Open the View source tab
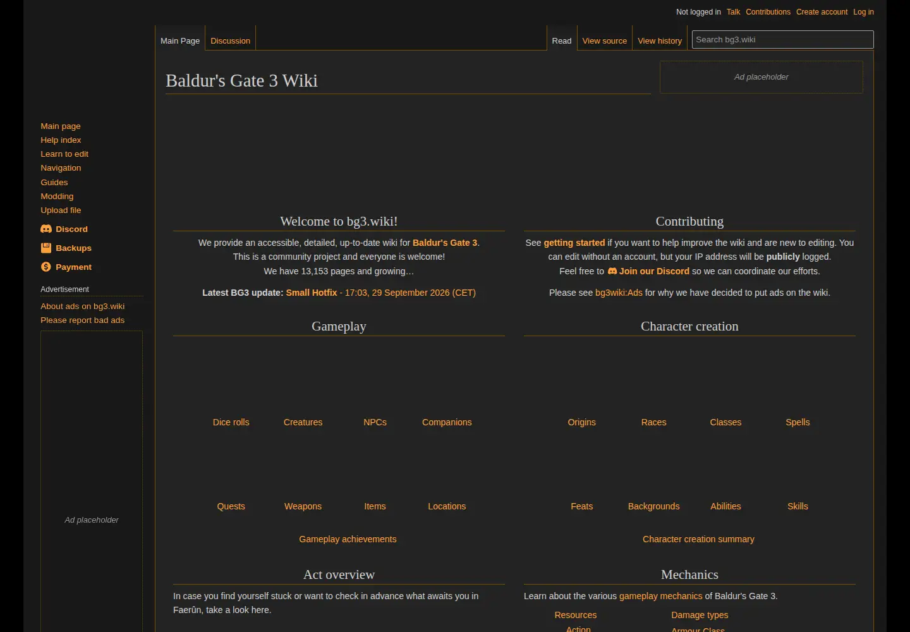 [605, 40]
